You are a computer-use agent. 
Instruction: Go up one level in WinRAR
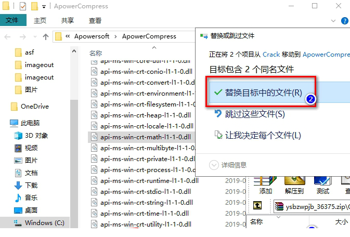point(257,205)
